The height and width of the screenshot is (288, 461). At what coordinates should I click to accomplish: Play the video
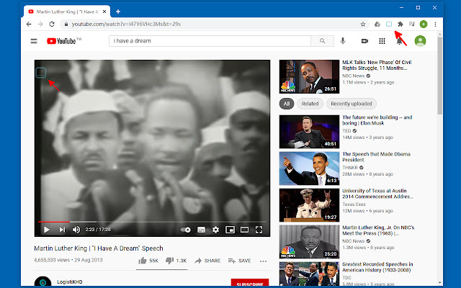coord(46,230)
